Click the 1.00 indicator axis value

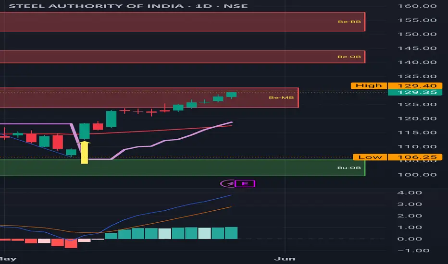click(x=410, y=228)
